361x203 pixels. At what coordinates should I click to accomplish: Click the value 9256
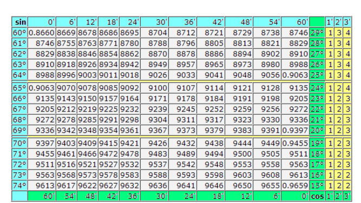pyautogui.click(x=267, y=109)
